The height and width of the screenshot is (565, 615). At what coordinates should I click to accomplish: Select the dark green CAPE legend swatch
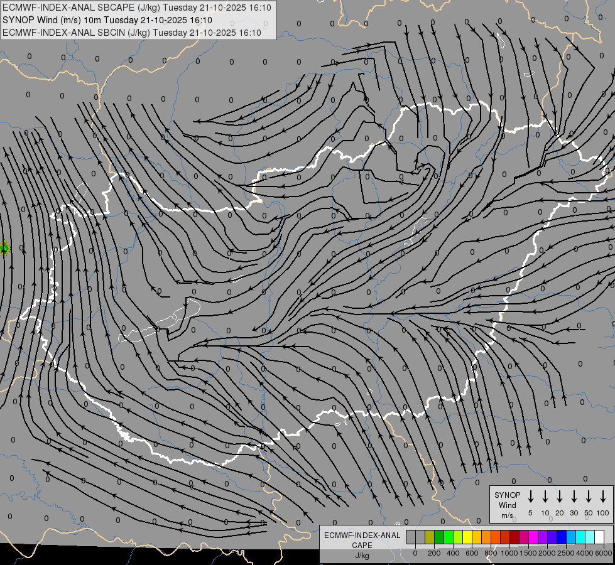(x=439, y=537)
